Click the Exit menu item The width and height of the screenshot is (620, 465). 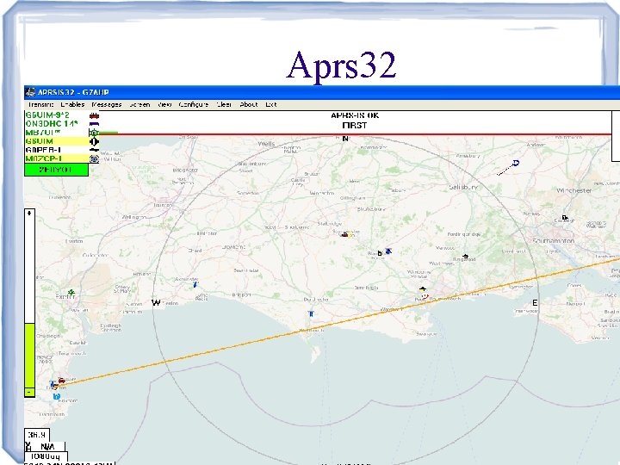271,105
